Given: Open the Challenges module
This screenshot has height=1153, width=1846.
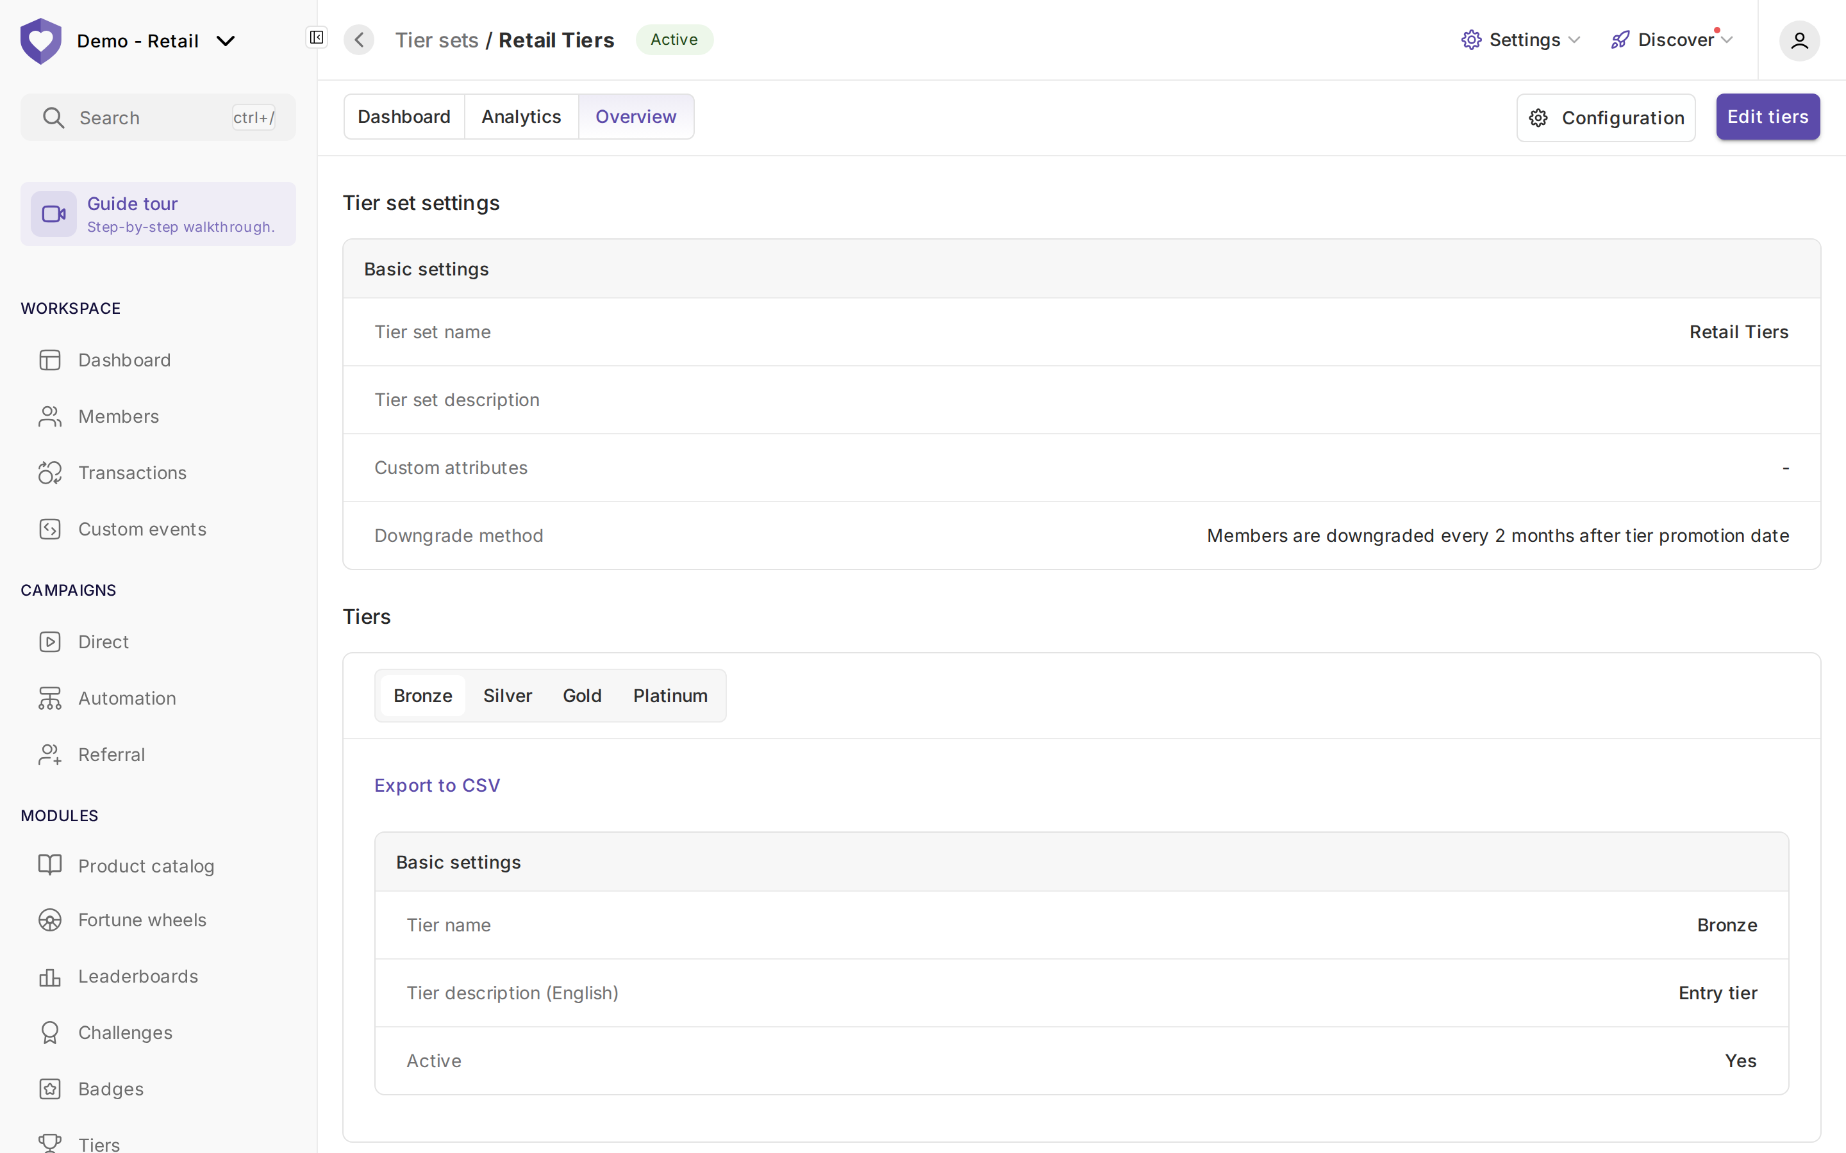Looking at the screenshot, I should point(125,1033).
